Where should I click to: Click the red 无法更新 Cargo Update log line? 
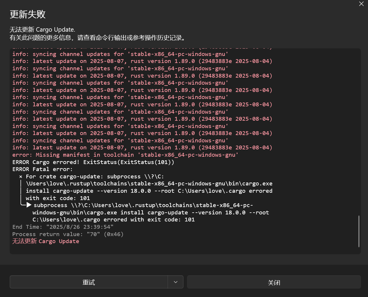tap(46, 241)
